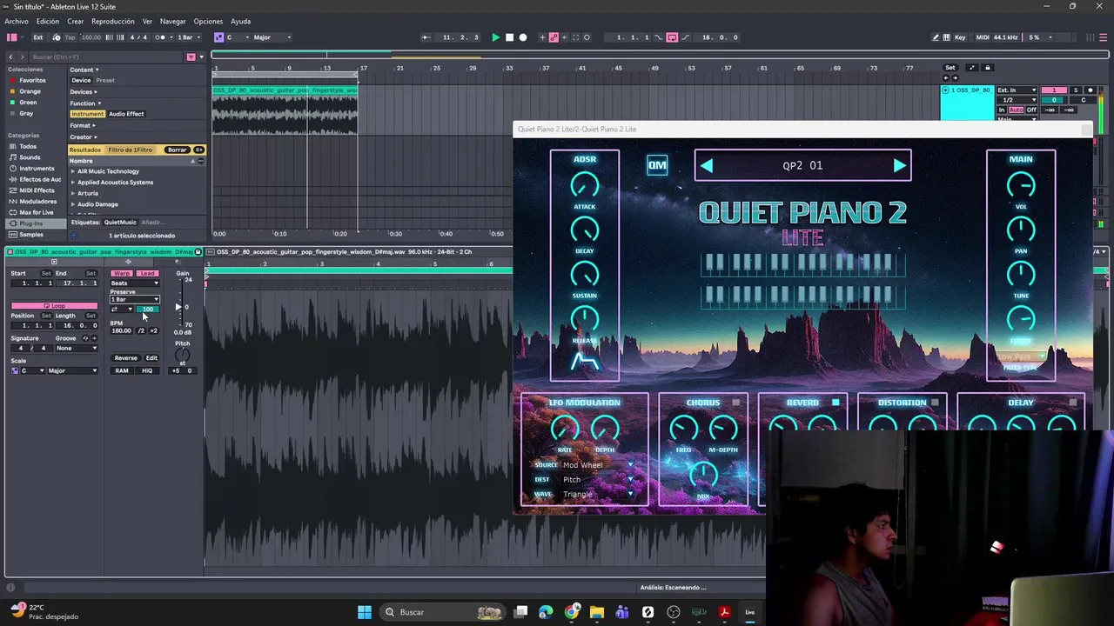
Task: Expand the Creator filter group
Action: point(83,137)
